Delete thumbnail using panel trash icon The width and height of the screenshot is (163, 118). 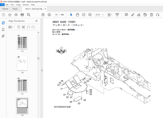(x=19, y=27)
